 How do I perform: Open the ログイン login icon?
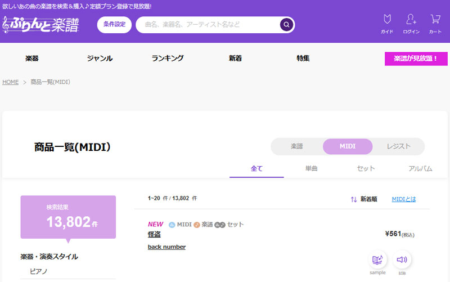click(411, 24)
